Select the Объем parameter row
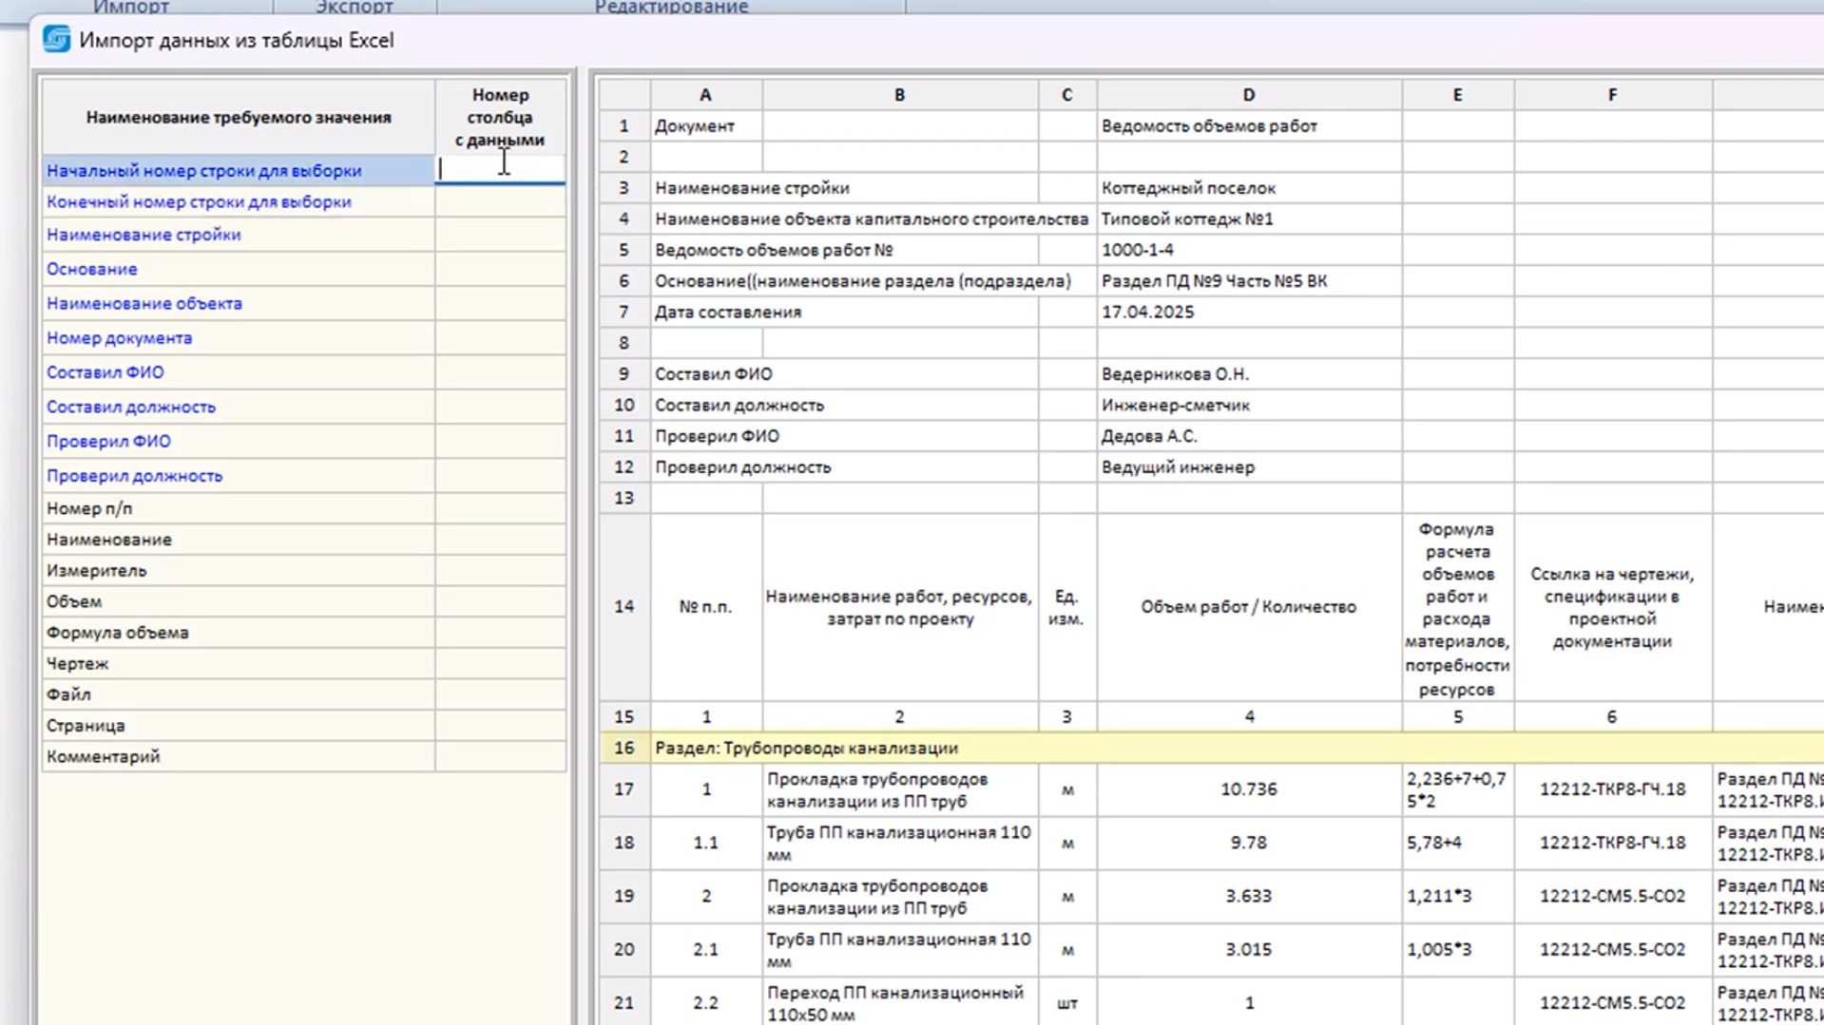Image resolution: width=1824 pixels, height=1025 pixels. (x=303, y=601)
